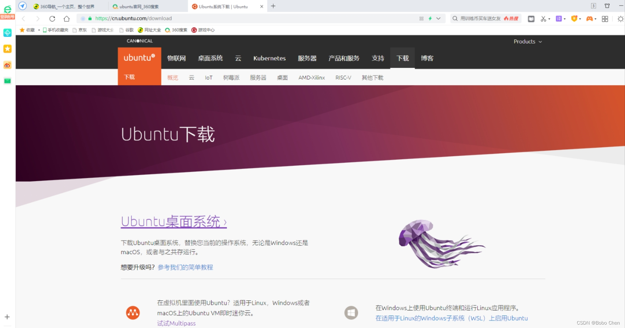Select the RISC-V sub-navigation tab
625x328 pixels.
tap(343, 78)
